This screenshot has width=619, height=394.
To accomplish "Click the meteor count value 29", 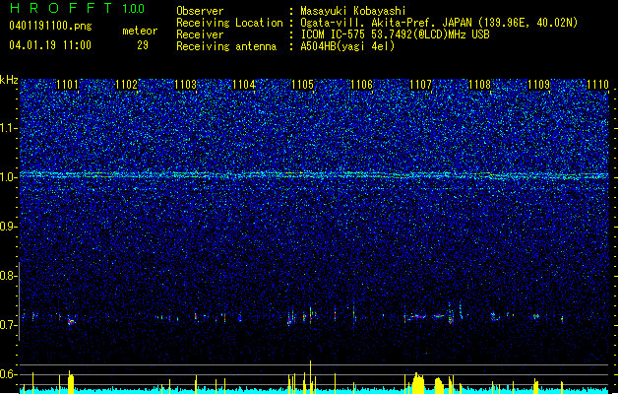I will pyautogui.click(x=143, y=45).
